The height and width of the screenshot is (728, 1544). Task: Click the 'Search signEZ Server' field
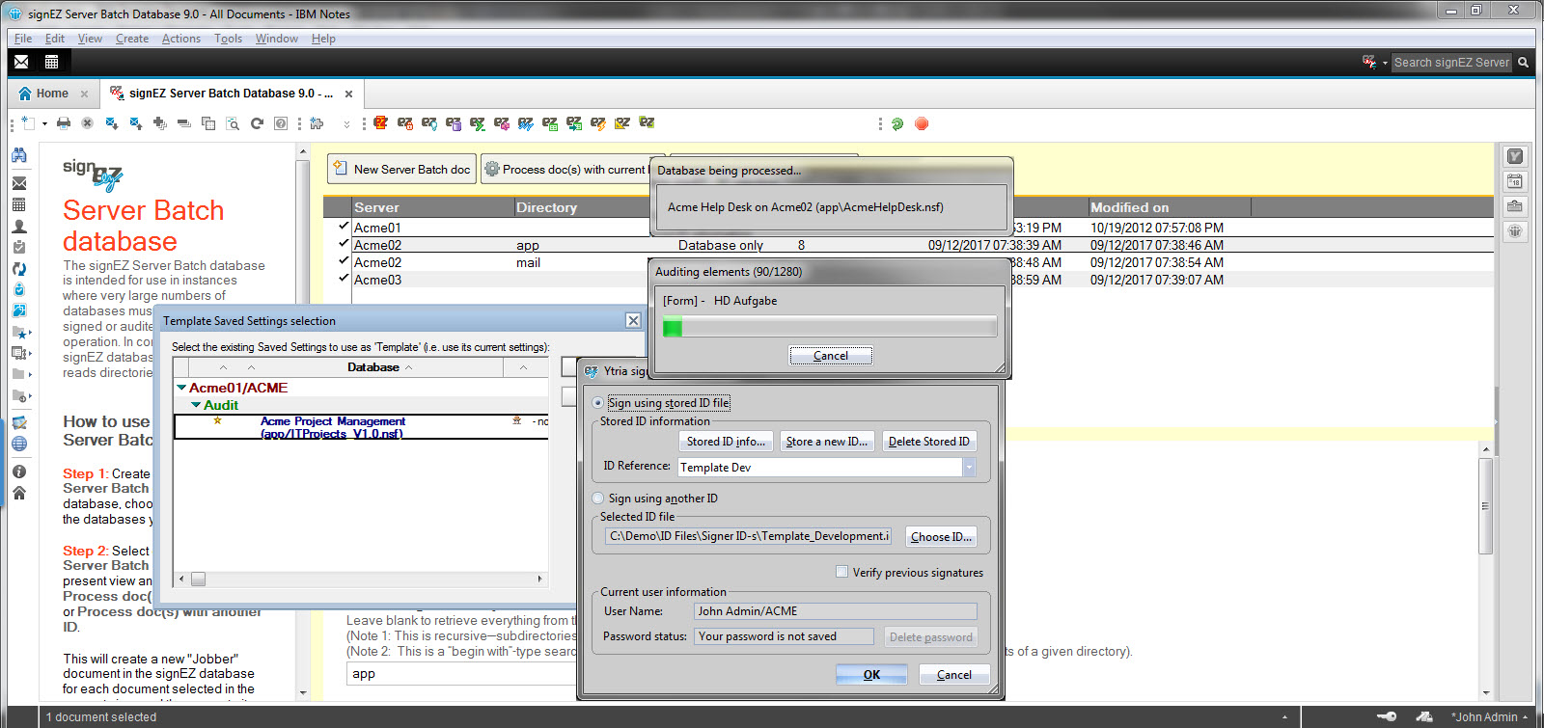1452,62
